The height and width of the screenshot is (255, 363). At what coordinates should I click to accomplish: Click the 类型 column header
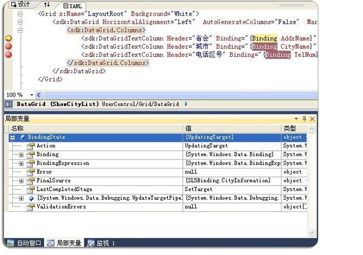coord(294,128)
